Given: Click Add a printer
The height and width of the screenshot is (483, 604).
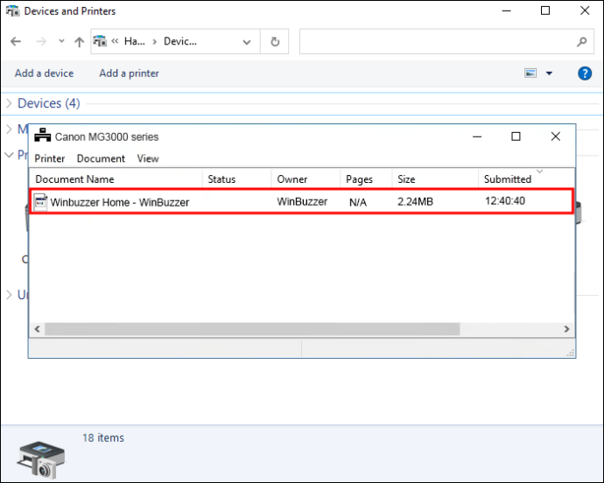Looking at the screenshot, I should point(129,73).
